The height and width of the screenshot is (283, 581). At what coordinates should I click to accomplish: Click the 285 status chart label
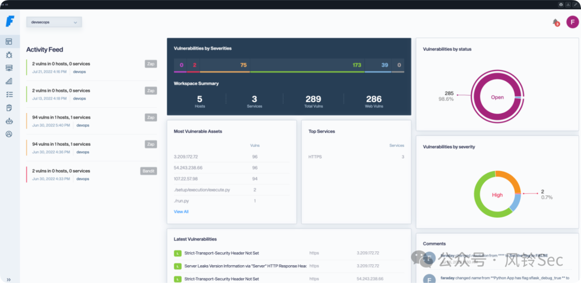[x=449, y=93]
